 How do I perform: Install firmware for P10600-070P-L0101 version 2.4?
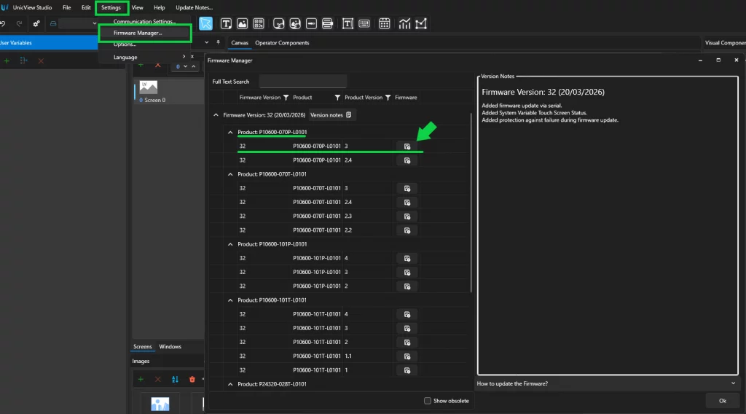pos(407,160)
